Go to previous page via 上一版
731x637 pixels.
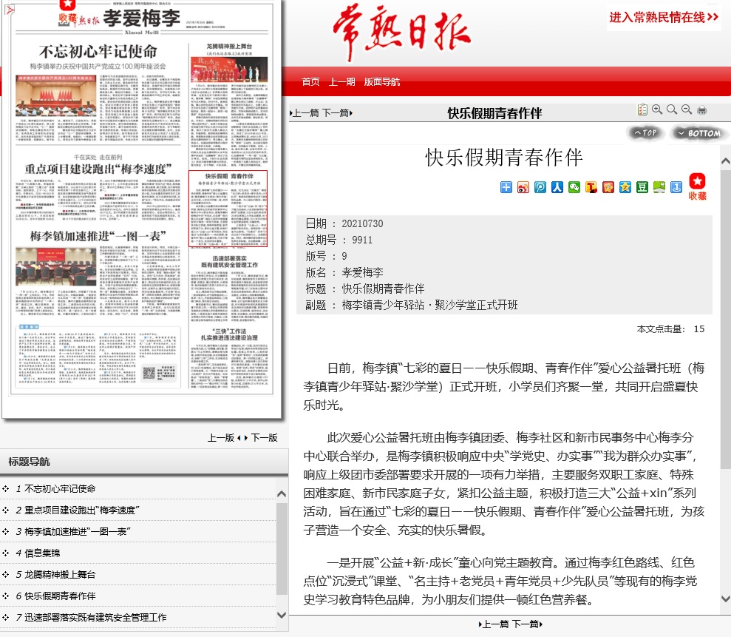pos(222,438)
